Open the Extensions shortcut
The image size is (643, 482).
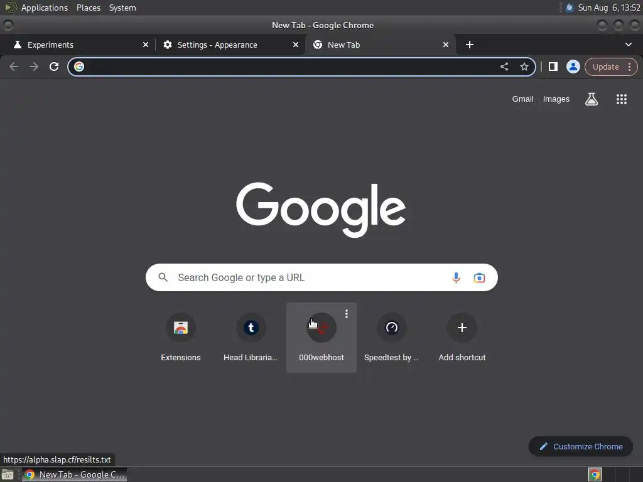180,338
